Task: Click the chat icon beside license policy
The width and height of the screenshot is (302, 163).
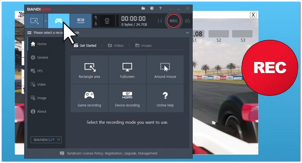Action: pyautogui.click(x=62, y=154)
